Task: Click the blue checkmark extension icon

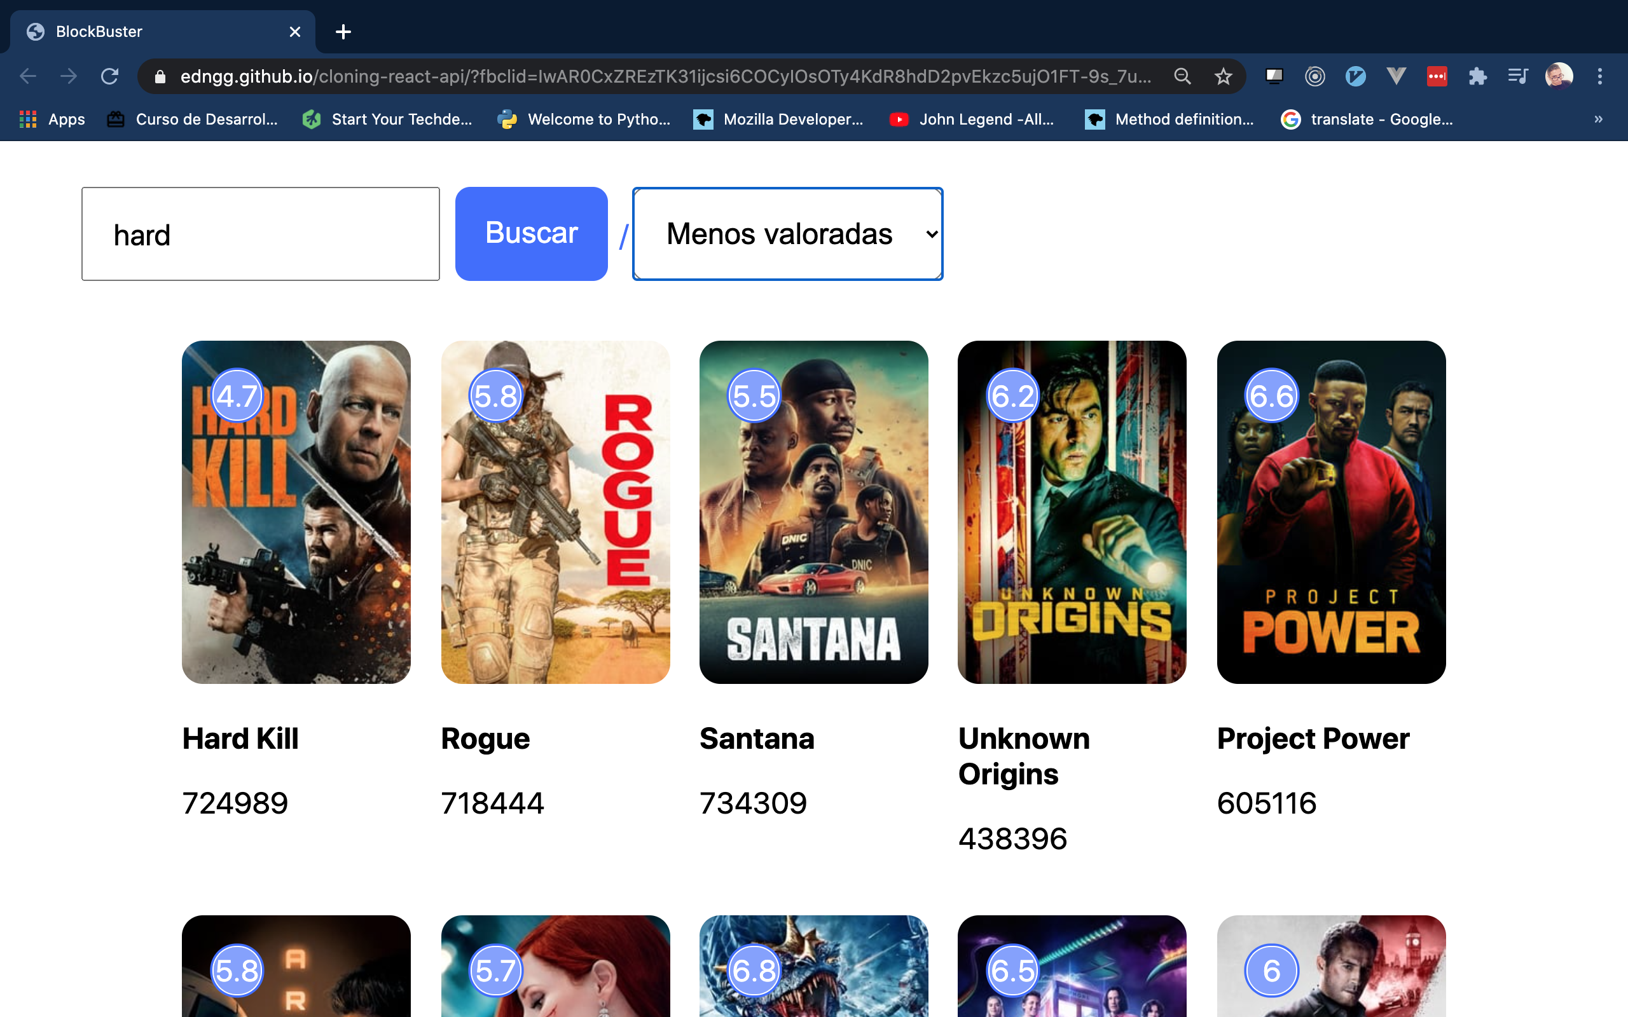Action: (1356, 76)
